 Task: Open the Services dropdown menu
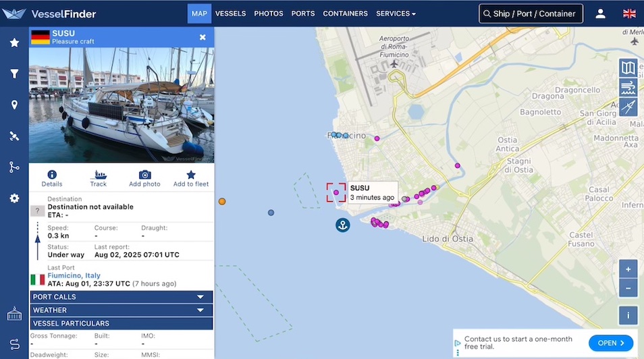click(396, 13)
